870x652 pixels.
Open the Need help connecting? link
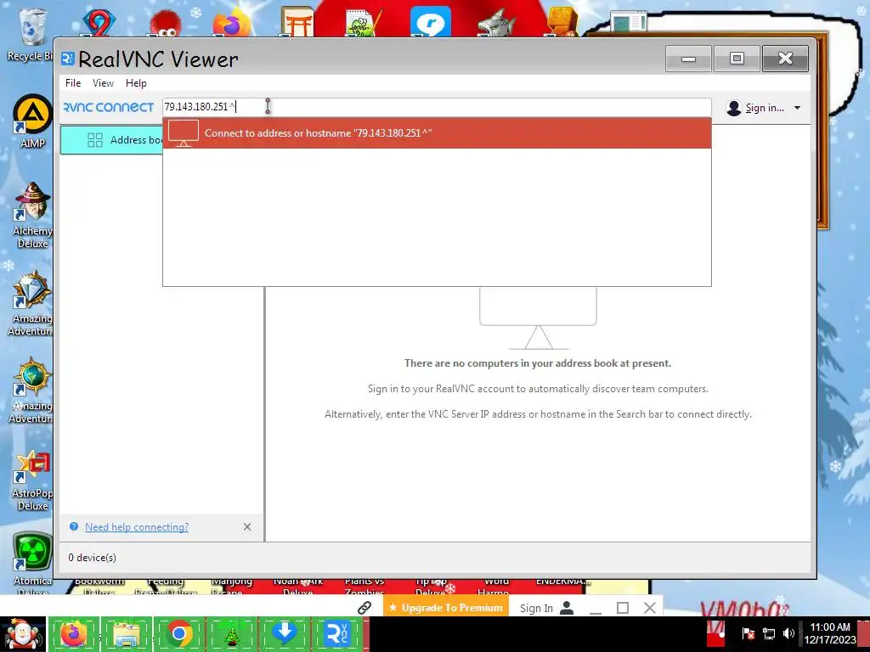[x=137, y=526]
